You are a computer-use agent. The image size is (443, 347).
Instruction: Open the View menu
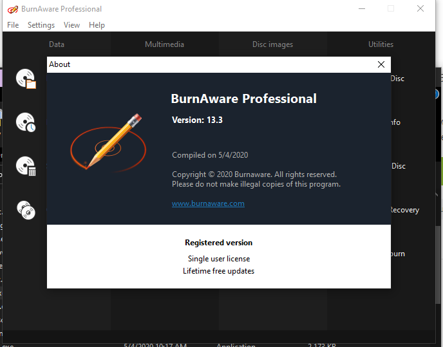pos(71,25)
